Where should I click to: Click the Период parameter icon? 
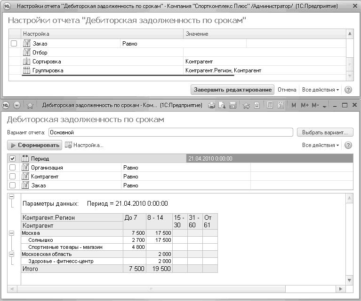[25, 158]
